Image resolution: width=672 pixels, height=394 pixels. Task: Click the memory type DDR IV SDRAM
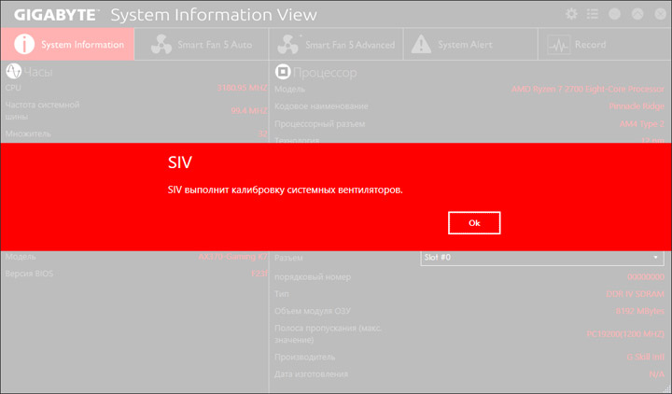[636, 294]
